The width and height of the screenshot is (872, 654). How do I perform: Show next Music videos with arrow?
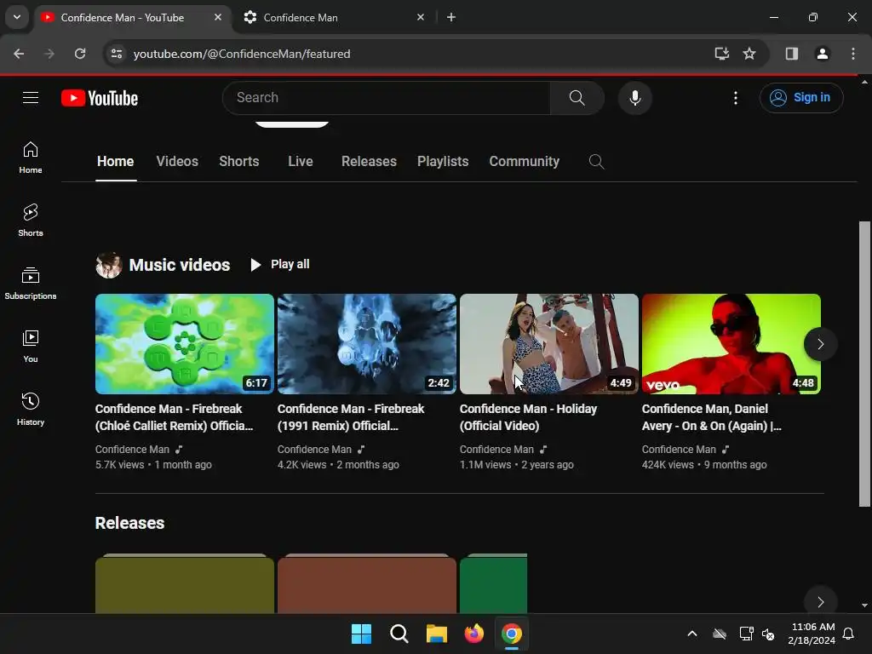coord(820,344)
